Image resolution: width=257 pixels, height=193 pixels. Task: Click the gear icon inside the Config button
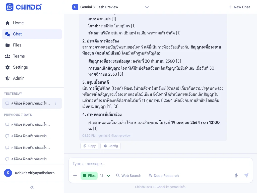(x=105, y=146)
